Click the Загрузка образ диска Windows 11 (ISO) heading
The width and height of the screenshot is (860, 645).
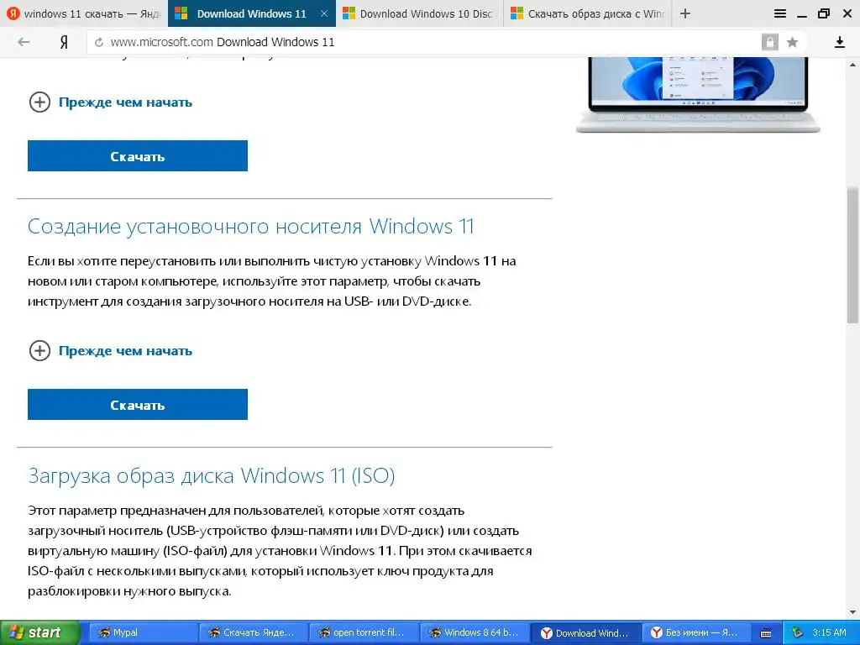(211, 475)
